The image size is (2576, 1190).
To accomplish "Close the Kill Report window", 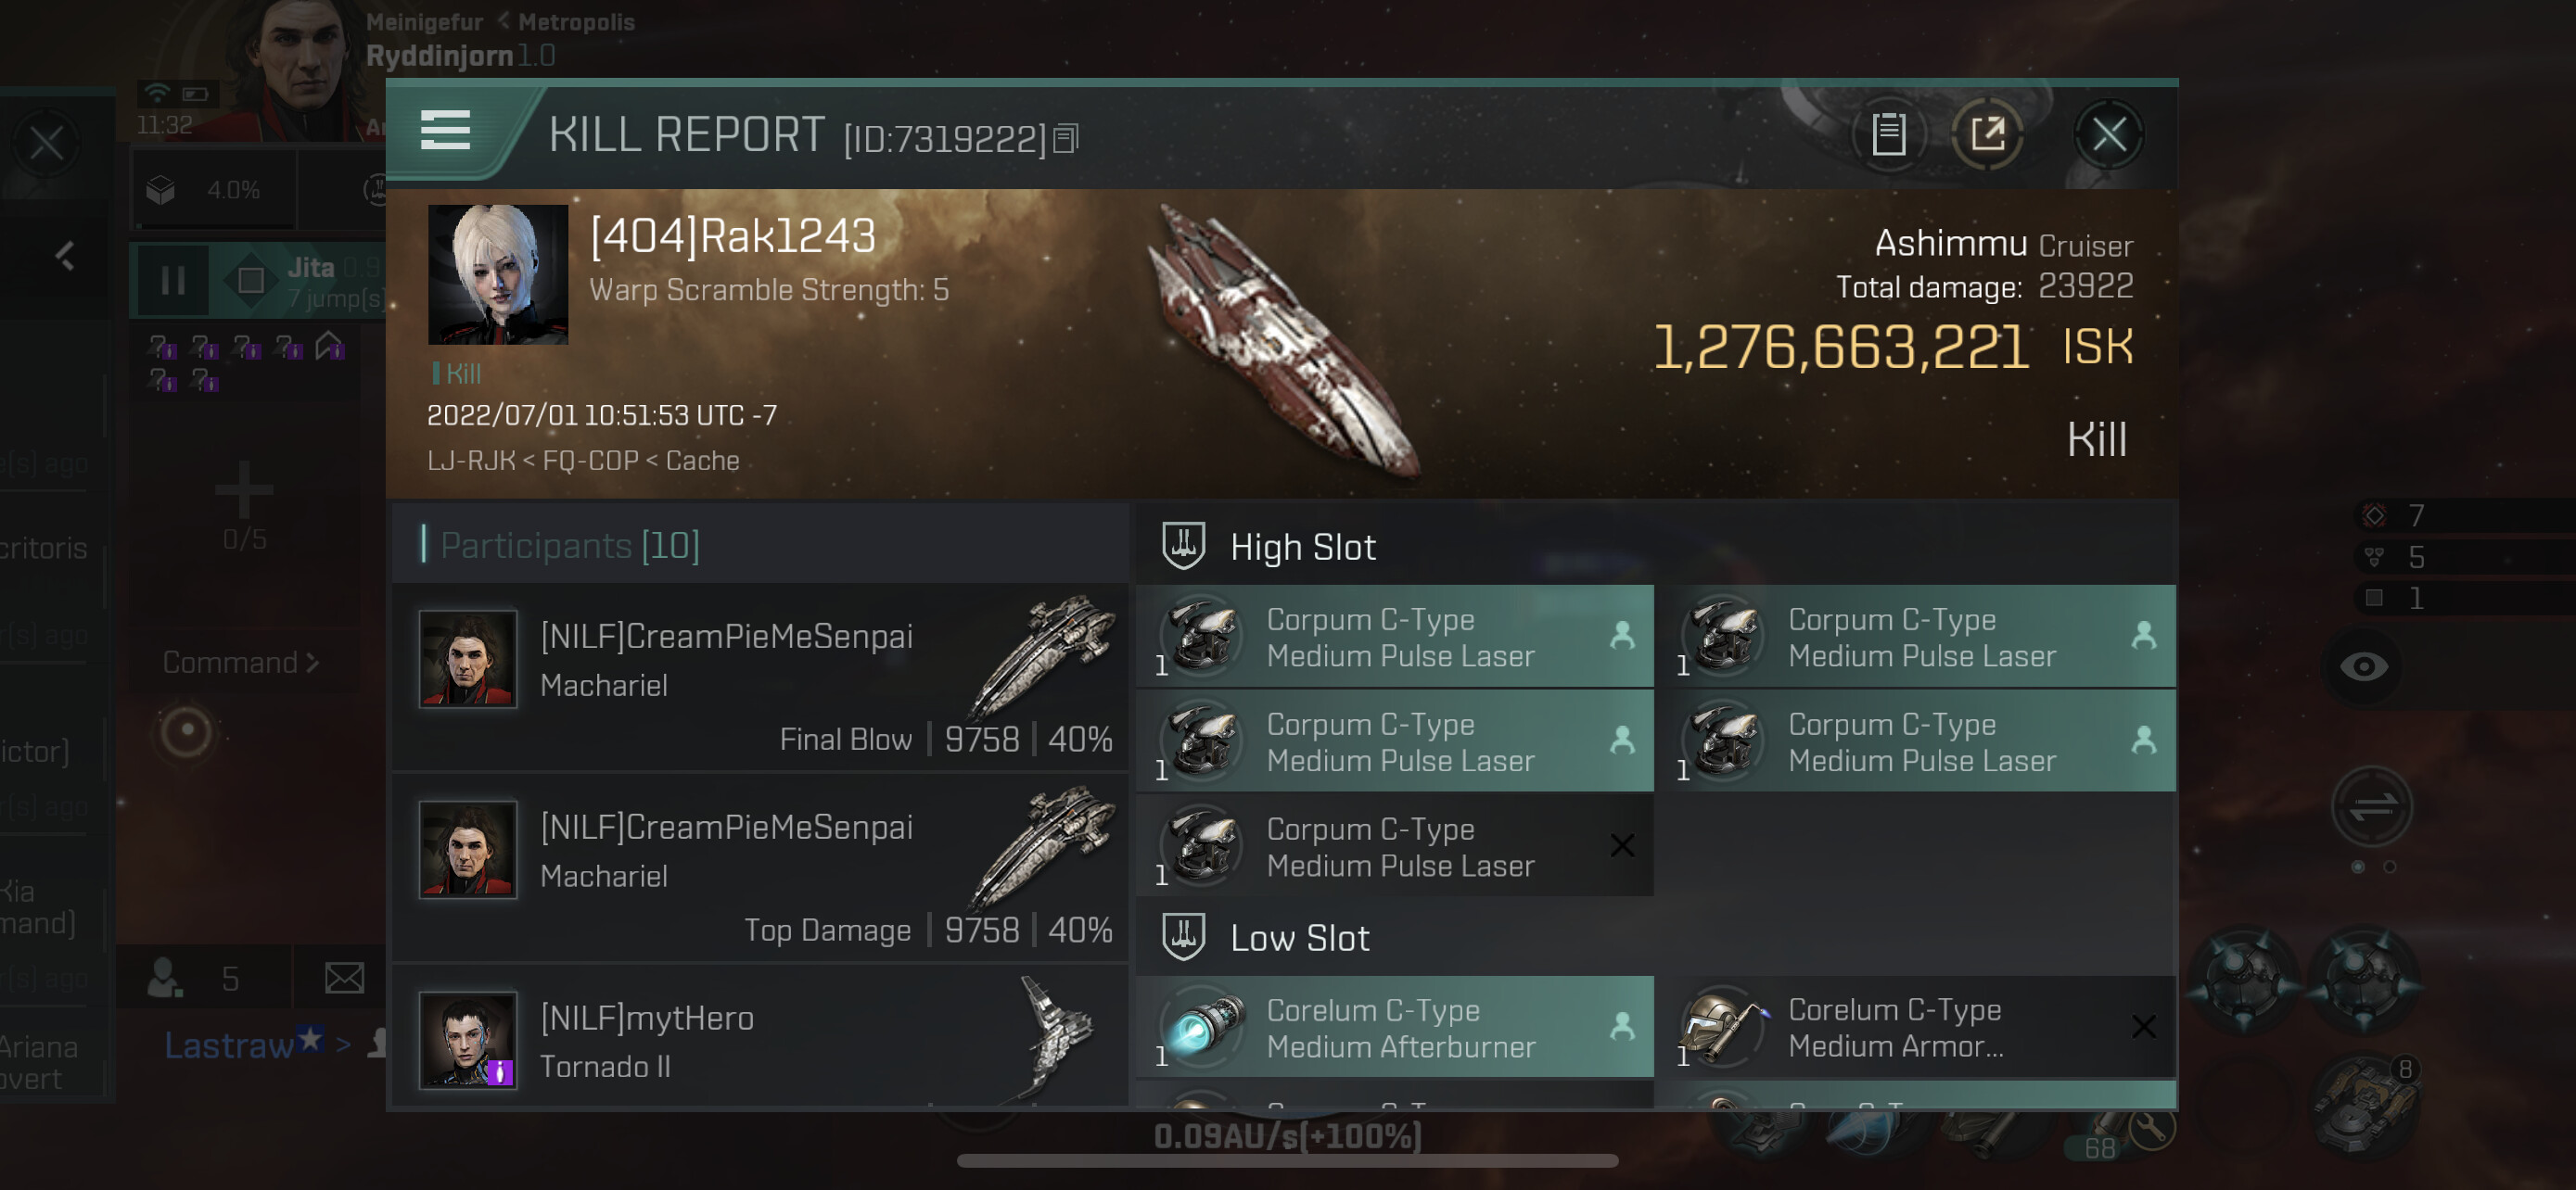I will (2109, 133).
